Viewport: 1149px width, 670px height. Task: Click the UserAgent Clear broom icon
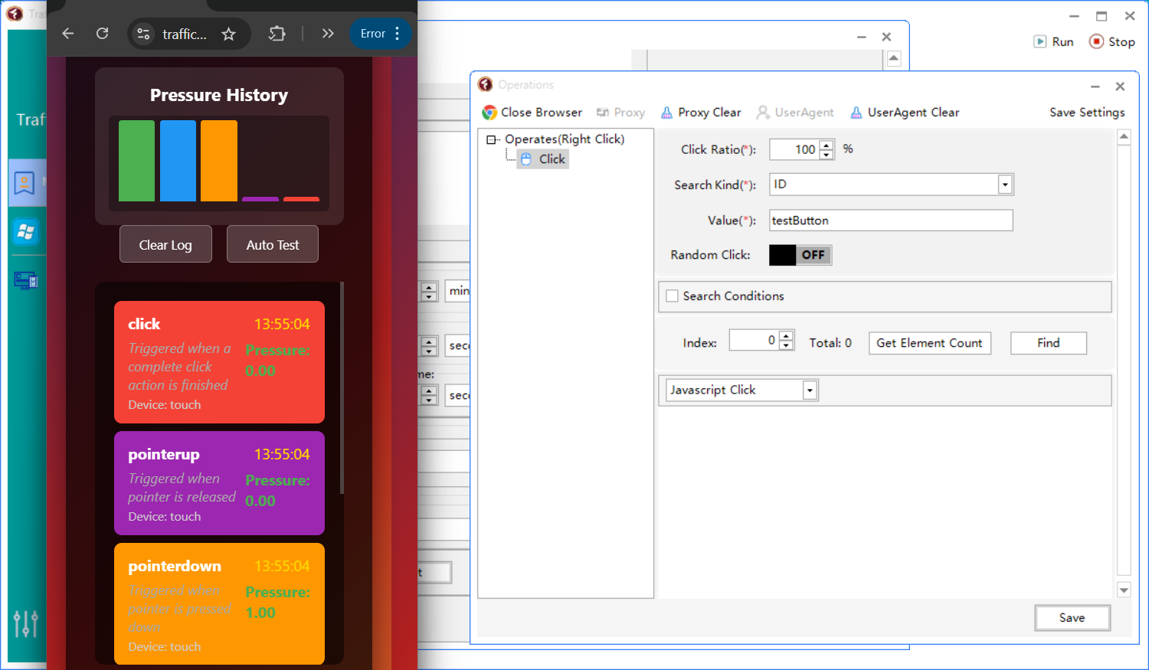coord(856,113)
